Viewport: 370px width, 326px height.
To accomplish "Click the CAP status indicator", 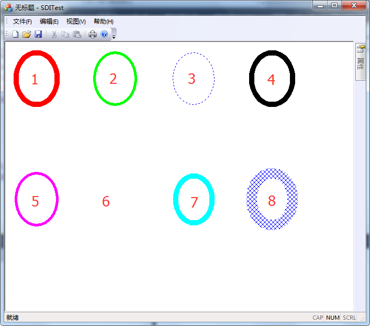I will 317,318.
